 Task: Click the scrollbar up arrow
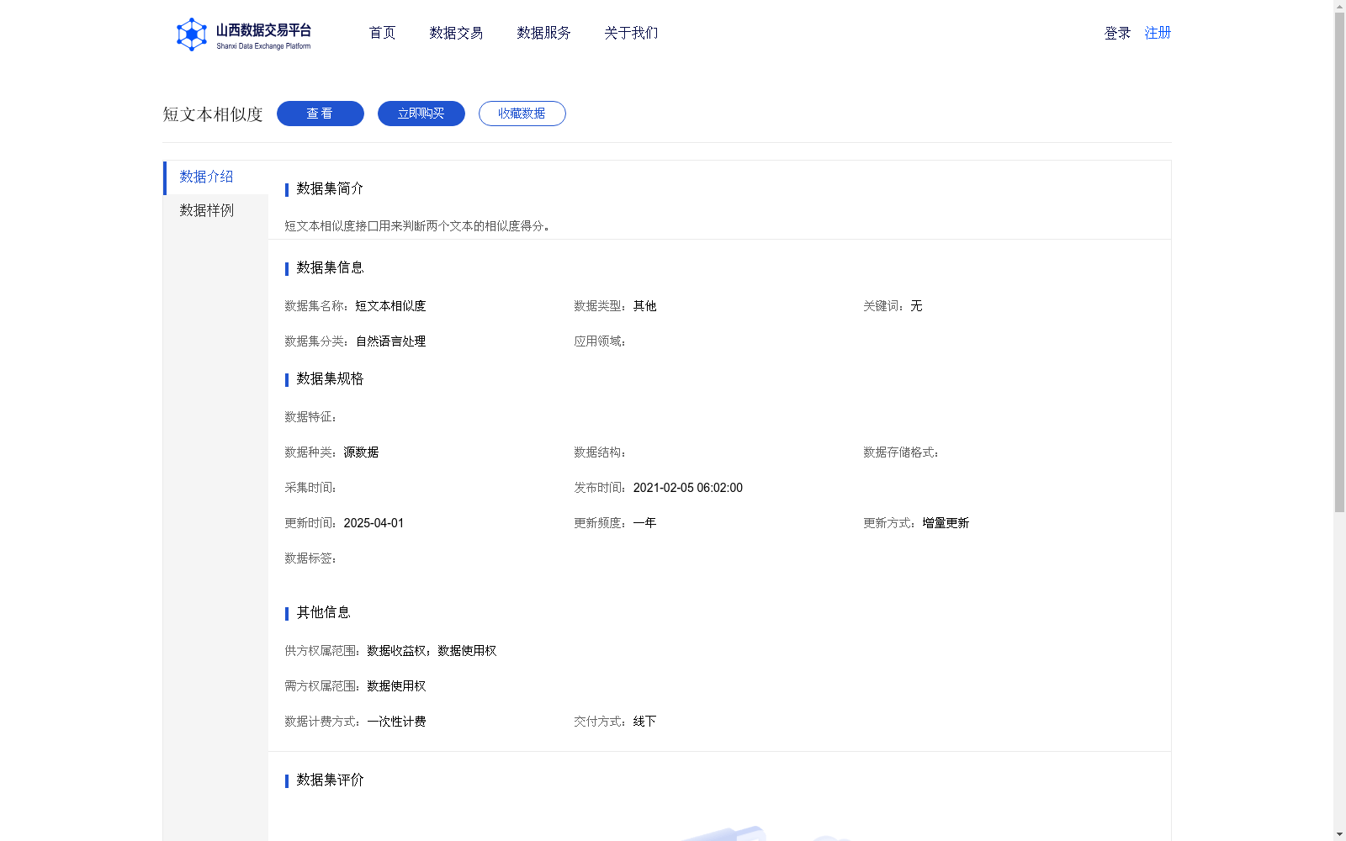pos(1339,6)
